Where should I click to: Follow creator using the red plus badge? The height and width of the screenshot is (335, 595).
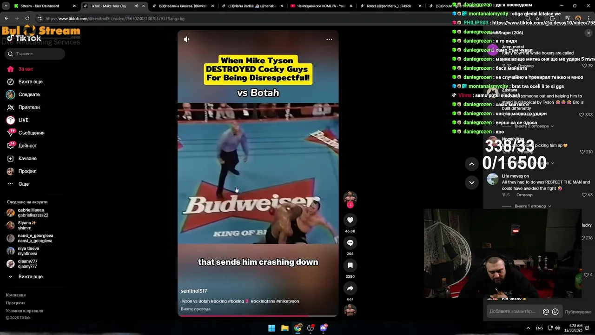pos(350,205)
